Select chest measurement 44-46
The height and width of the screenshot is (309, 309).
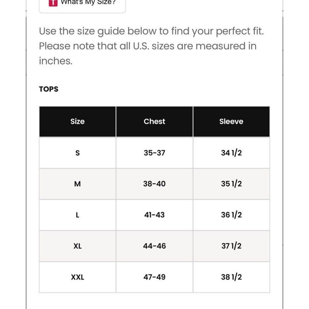point(154,246)
